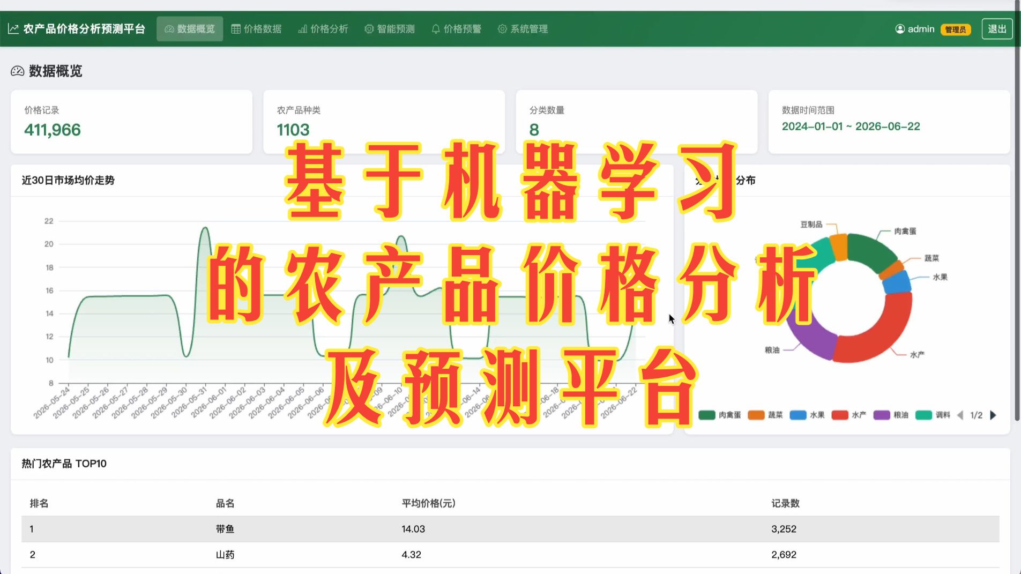Toggle the 水果 legend swatch
The height and width of the screenshot is (574, 1021).
(x=798, y=415)
